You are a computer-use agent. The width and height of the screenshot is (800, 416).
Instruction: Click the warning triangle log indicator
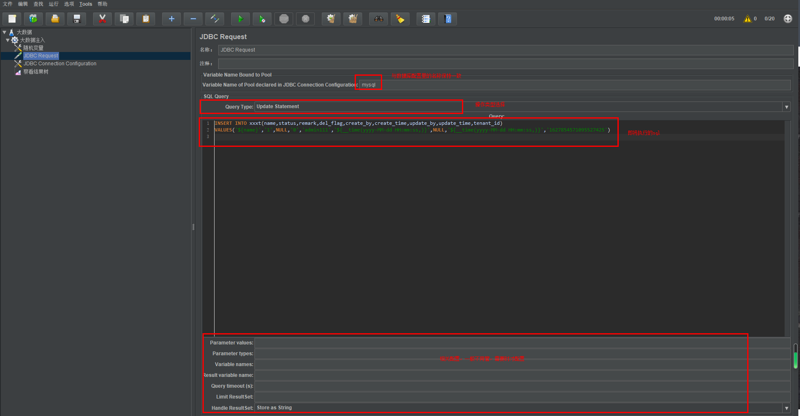[748, 19]
